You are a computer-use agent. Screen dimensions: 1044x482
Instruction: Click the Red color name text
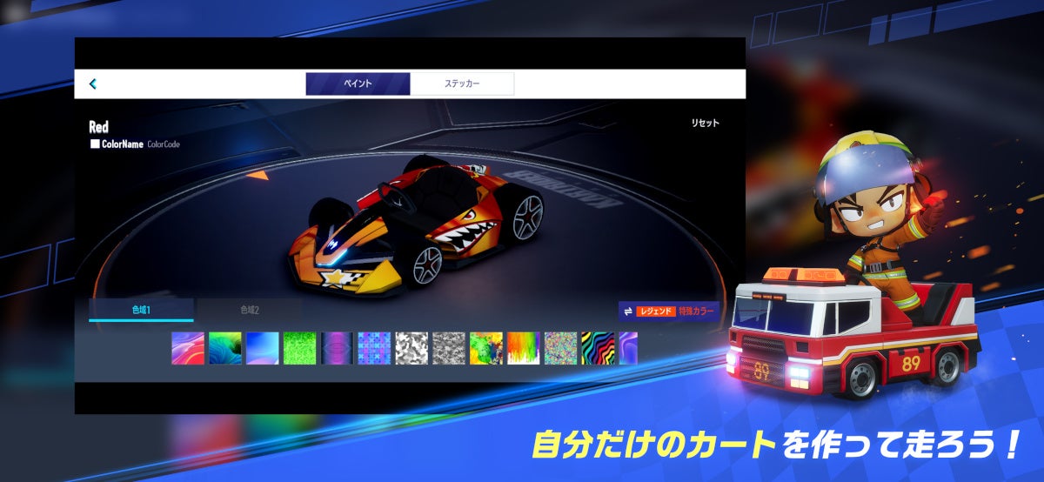99,127
